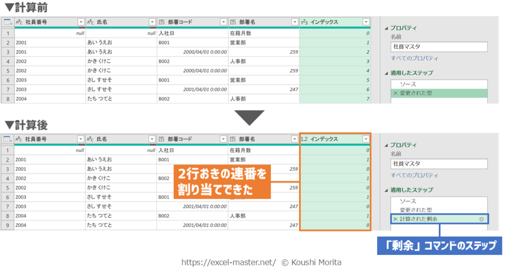Click the 名前 field in the 計算前 properties
Screen dimensions: 523x268
click(x=439, y=47)
